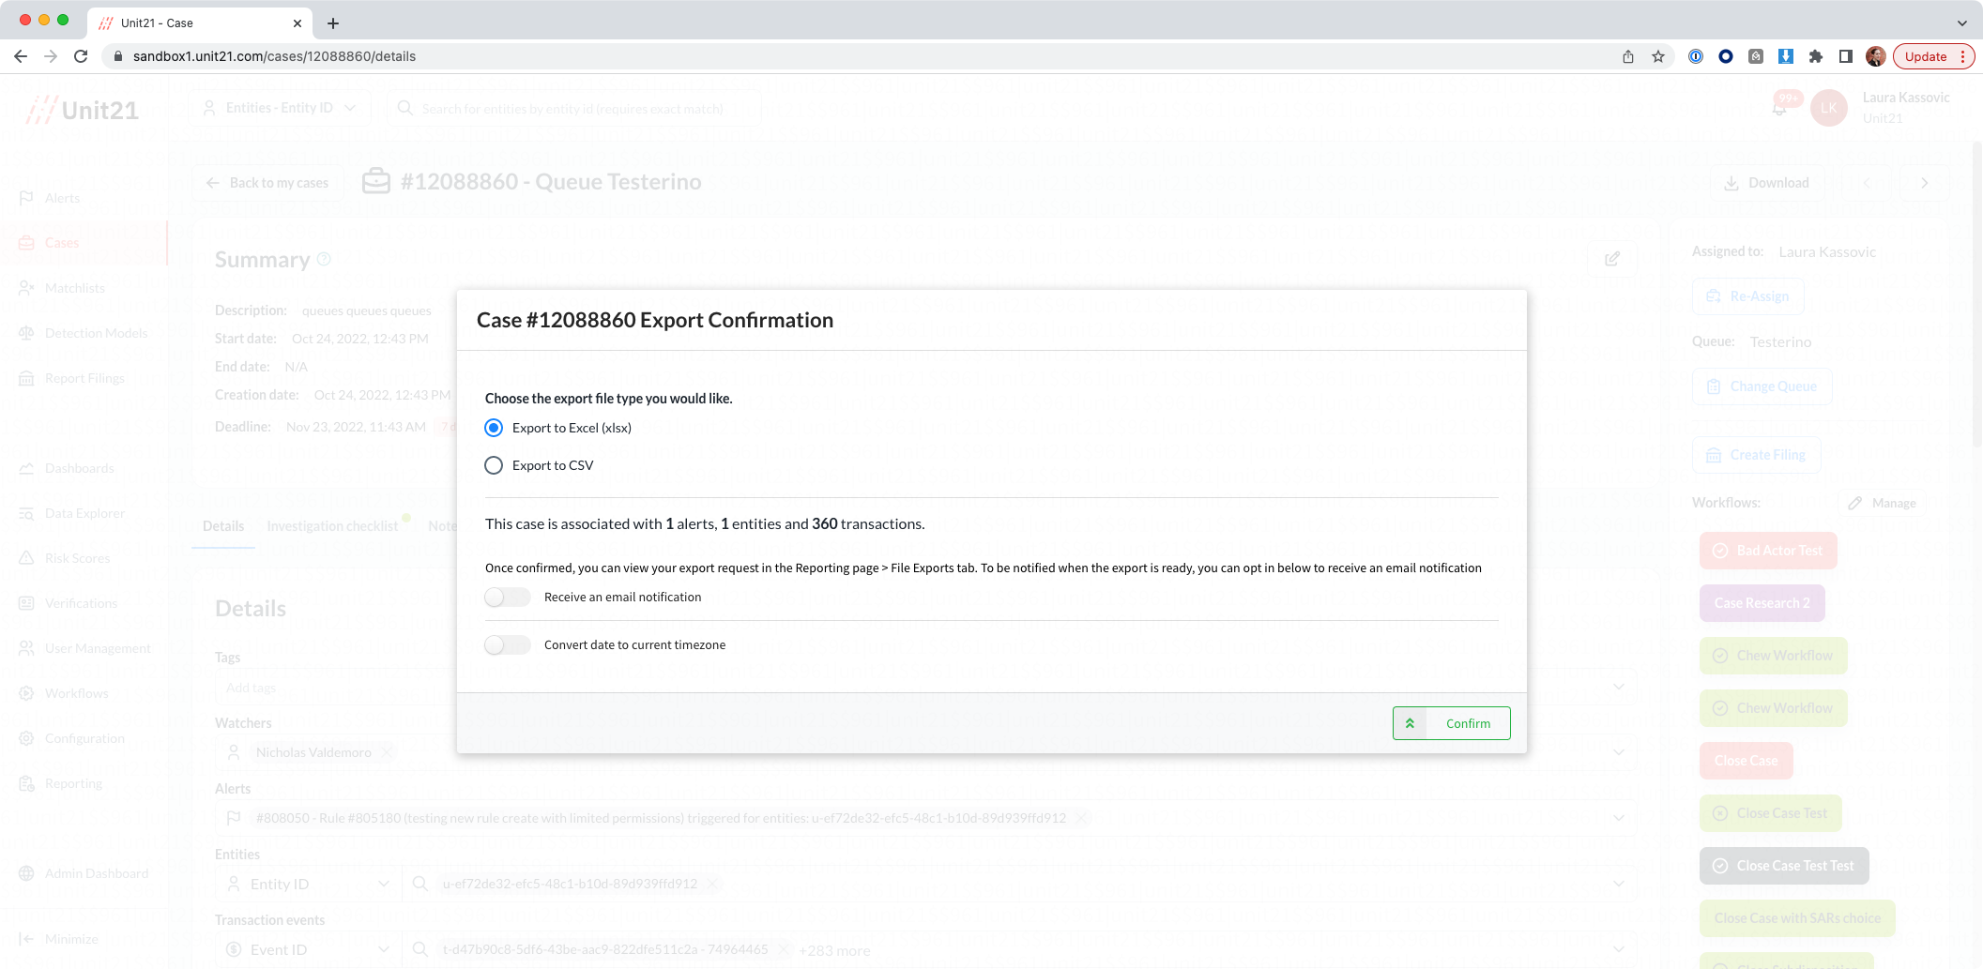This screenshot has width=1983, height=969.
Task: Go Back to my cases
Action: (267, 183)
